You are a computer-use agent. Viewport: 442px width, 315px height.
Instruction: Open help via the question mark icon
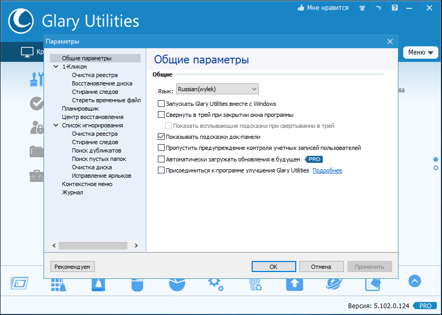coord(395,8)
